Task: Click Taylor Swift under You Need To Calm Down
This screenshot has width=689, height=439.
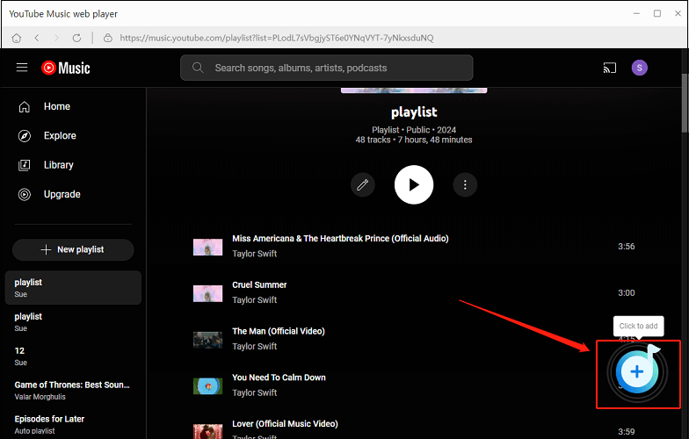Action: click(255, 393)
